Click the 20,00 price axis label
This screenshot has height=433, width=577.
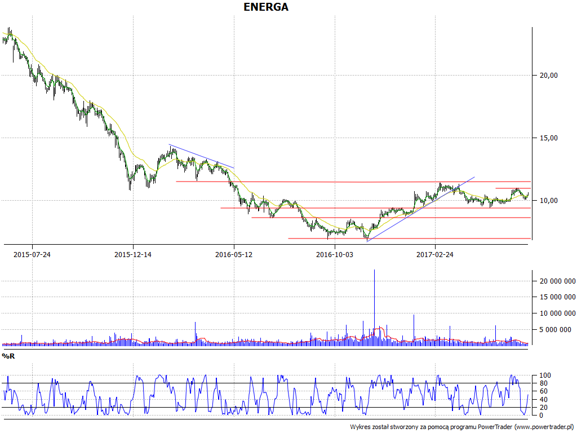[x=549, y=76]
